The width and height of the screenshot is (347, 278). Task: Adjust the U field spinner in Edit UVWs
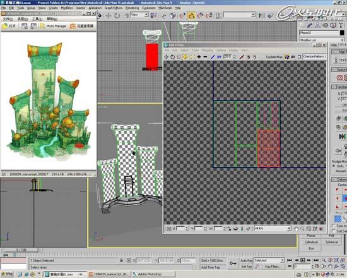tap(187, 229)
